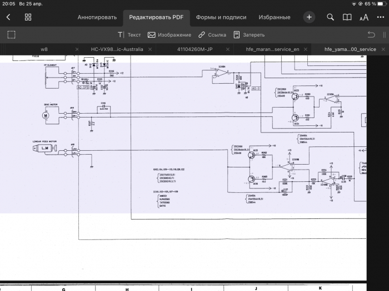Open text size AA settings
The height and width of the screenshot is (291, 389).
click(x=363, y=17)
